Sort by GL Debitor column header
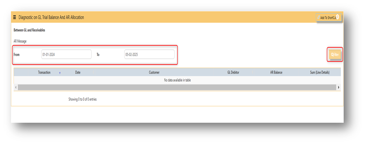This screenshot has height=144, width=365. click(233, 72)
